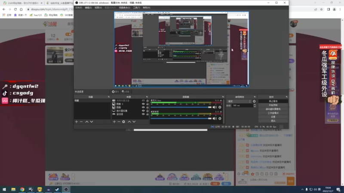The width and height of the screenshot is (344, 193).
Task: Hide the 显示器采集 source
Action: pos(143,111)
